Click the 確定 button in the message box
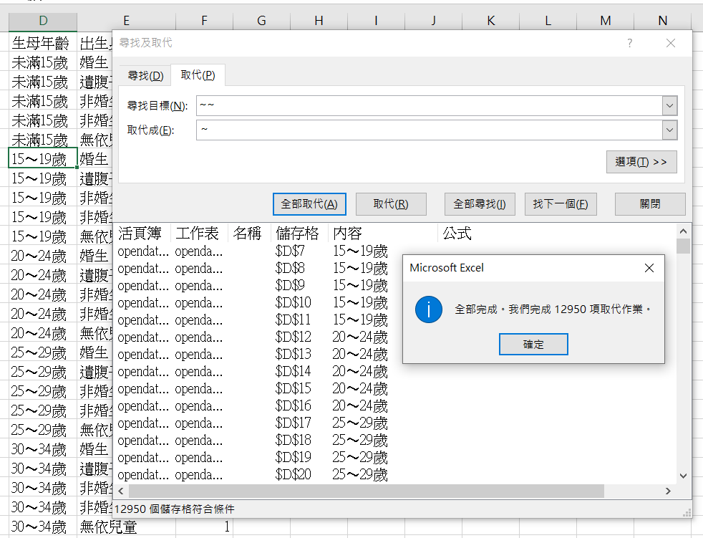 pyautogui.click(x=533, y=345)
